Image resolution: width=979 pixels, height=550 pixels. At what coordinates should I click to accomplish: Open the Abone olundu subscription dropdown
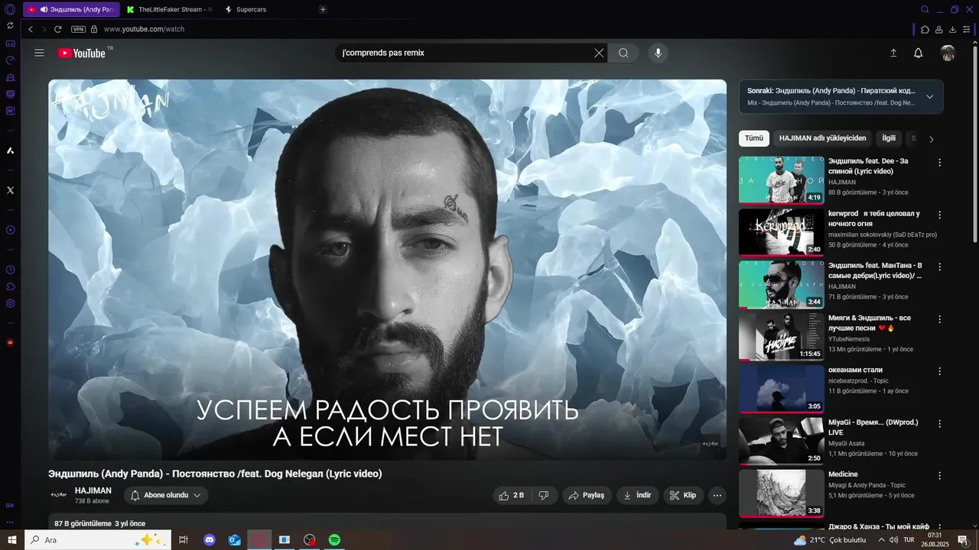(x=166, y=495)
